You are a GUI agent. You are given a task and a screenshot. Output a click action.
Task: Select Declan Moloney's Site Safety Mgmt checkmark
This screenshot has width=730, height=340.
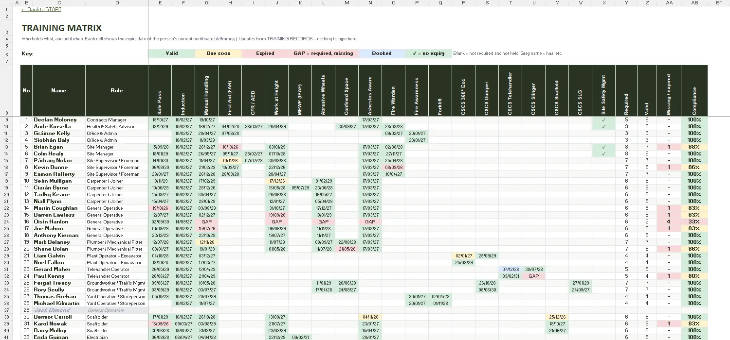tap(603, 119)
